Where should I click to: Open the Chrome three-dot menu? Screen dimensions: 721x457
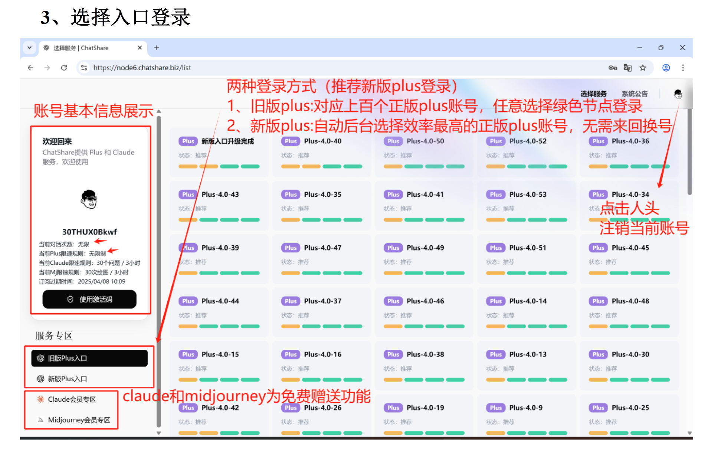(x=683, y=68)
